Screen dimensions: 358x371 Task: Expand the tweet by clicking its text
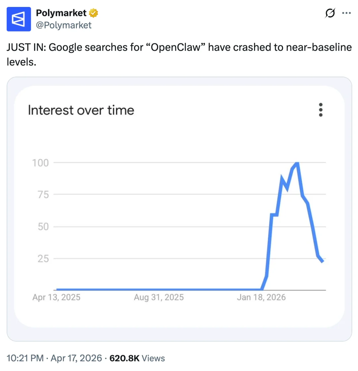(179, 54)
